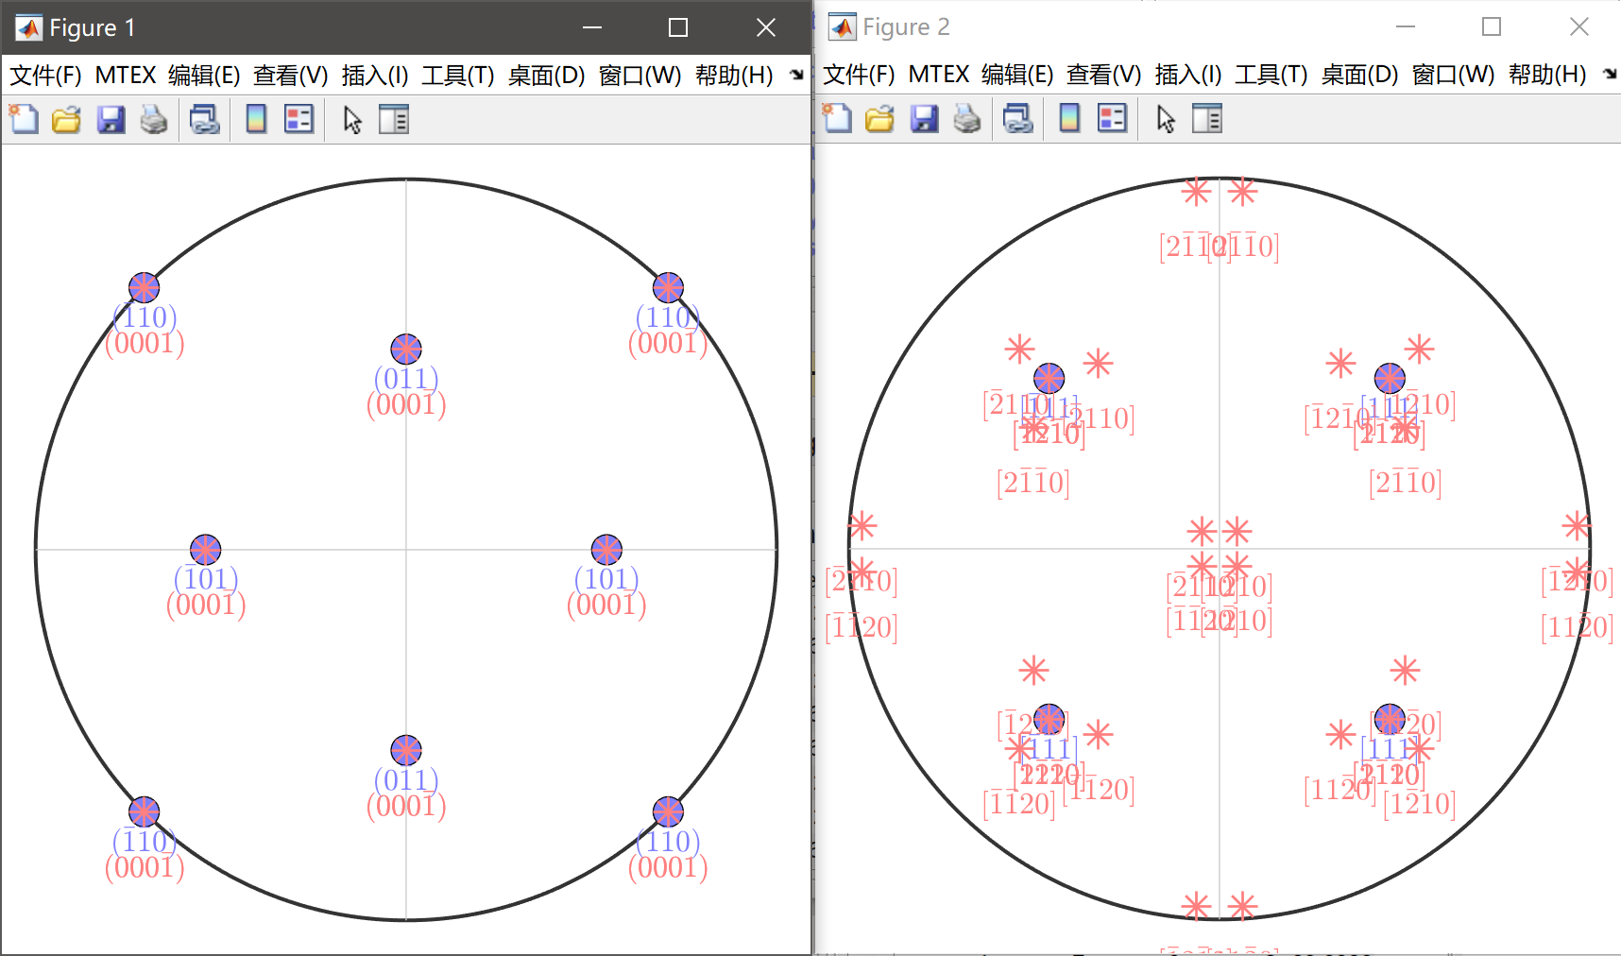This screenshot has height=956, width=1621.
Task: Open Property Inspector in Figure 1
Action: [x=394, y=119]
